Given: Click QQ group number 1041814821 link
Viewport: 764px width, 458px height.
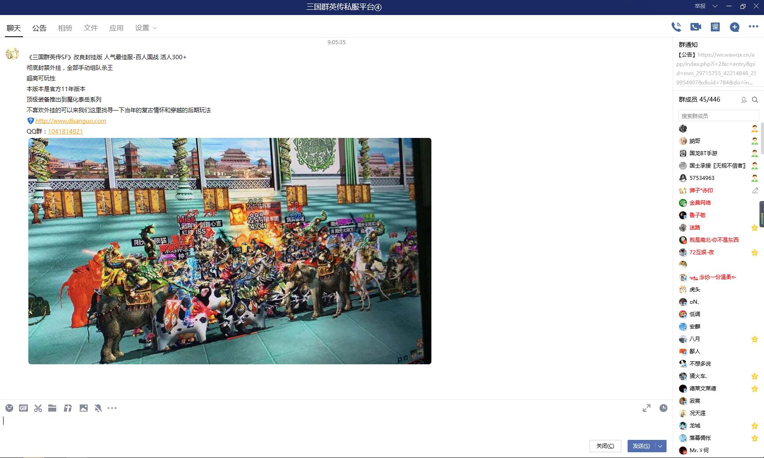Looking at the screenshot, I should pos(66,131).
